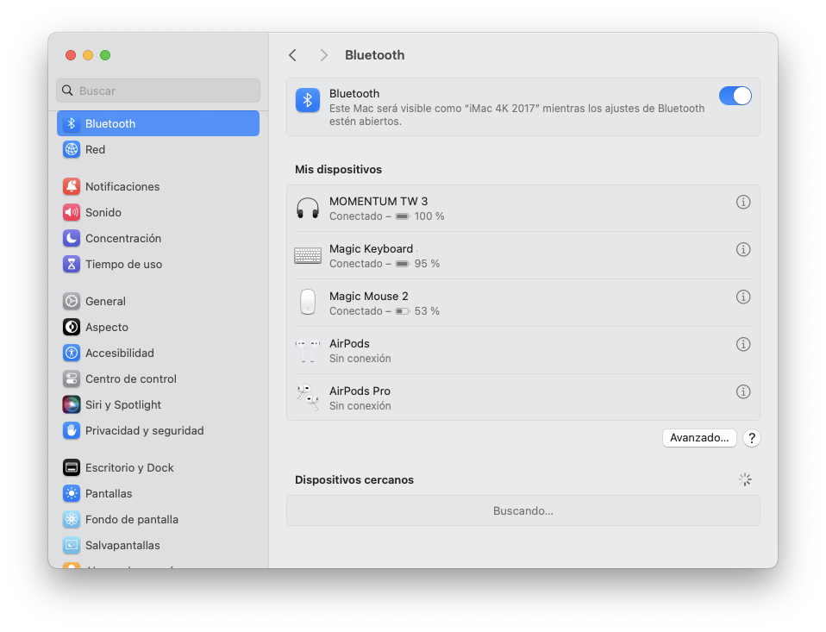The width and height of the screenshot is (826, 632).
Task: Click the Centro de control icon
Action: 72,379
